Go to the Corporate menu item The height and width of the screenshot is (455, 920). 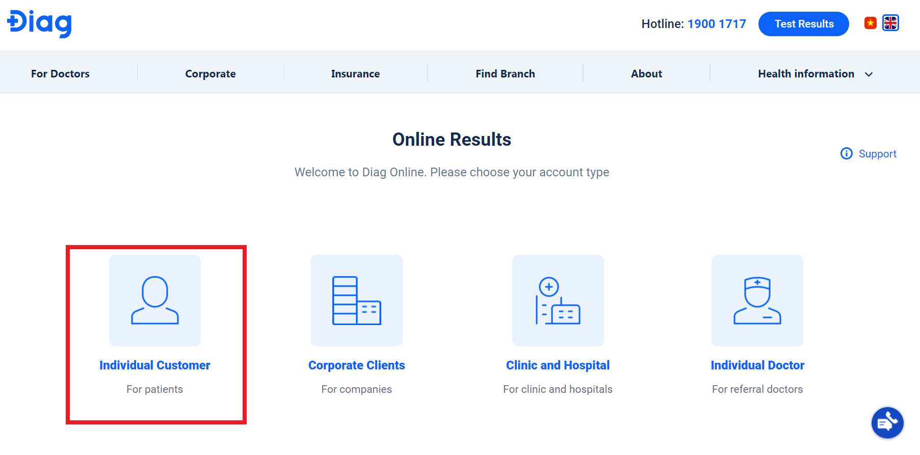[210, 74]
